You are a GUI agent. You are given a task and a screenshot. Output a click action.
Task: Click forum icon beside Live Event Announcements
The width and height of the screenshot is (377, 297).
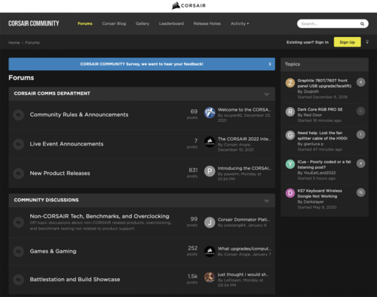point(18,144)
